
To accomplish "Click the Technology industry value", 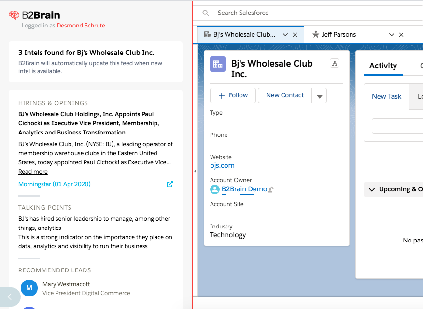I will tap(228, 235).
